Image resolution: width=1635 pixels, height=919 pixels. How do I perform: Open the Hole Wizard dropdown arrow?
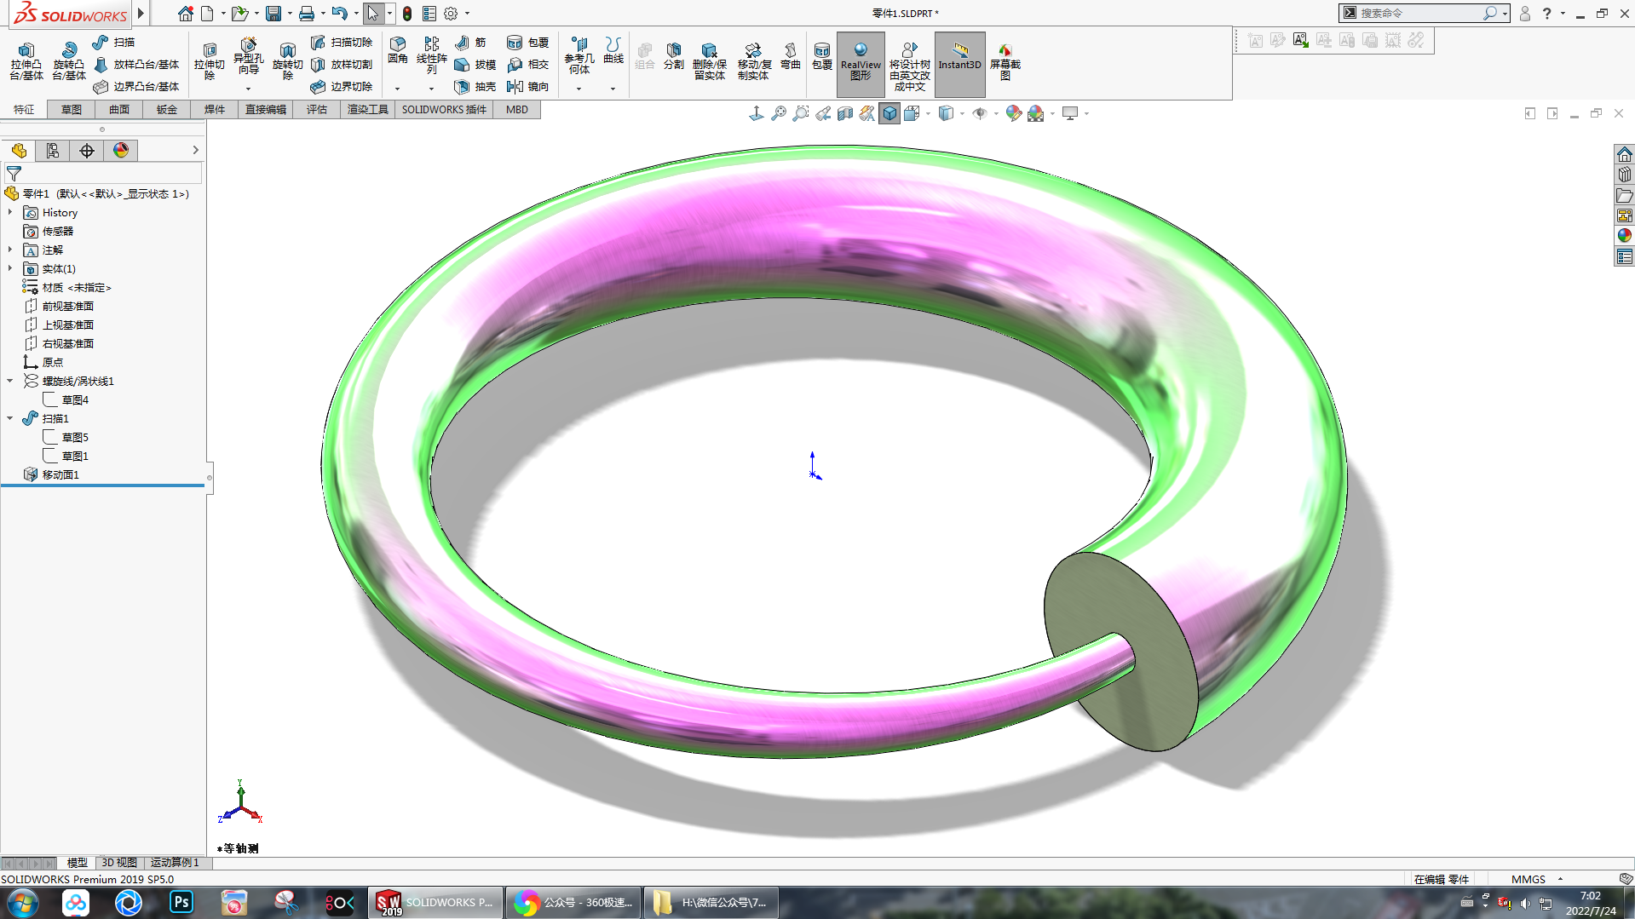[248, 89]
